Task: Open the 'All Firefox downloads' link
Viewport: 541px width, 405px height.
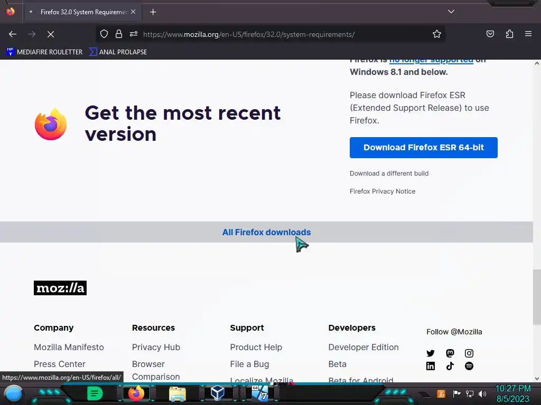Action: click(x=266, y=233)
